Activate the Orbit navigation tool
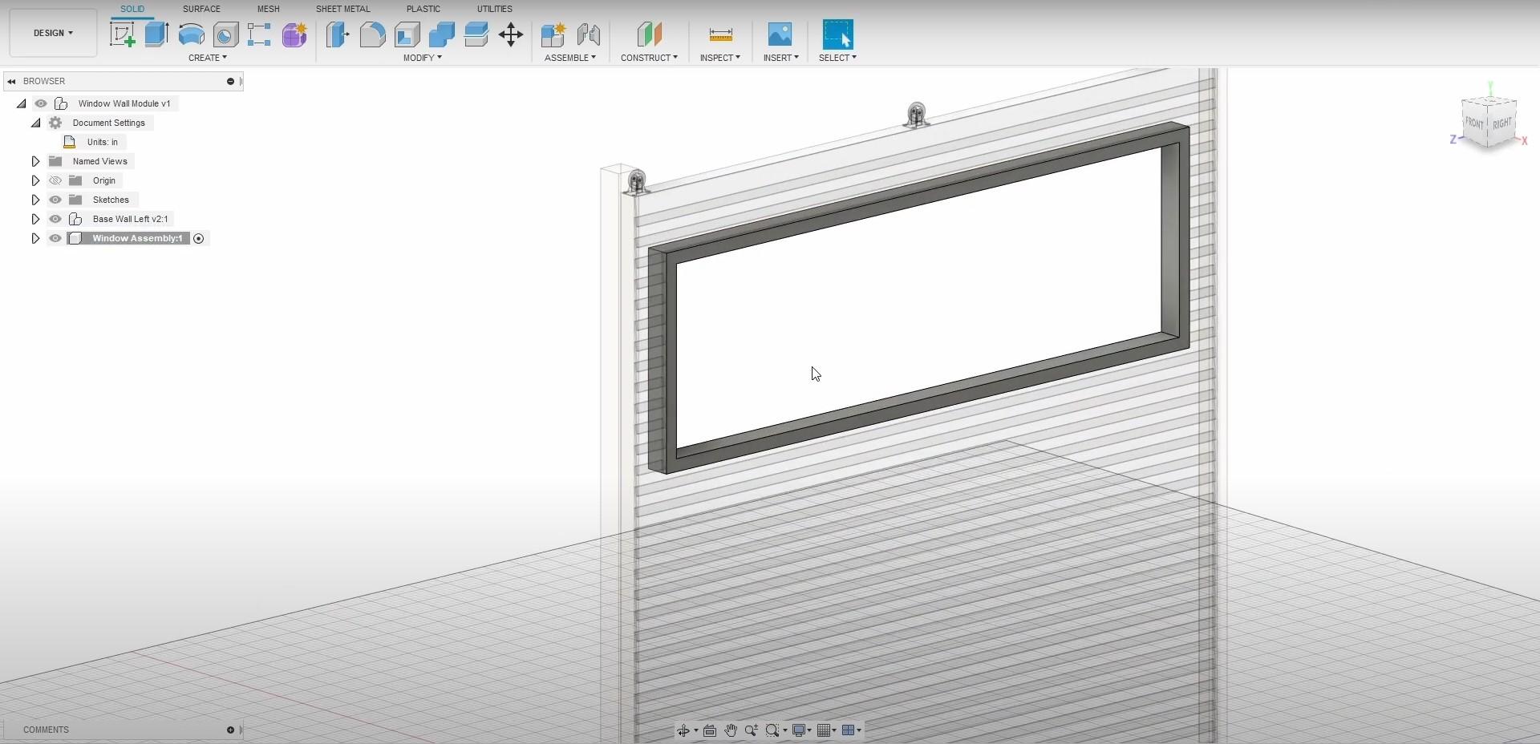The image size is (1540, 744). tap(683, 730)
